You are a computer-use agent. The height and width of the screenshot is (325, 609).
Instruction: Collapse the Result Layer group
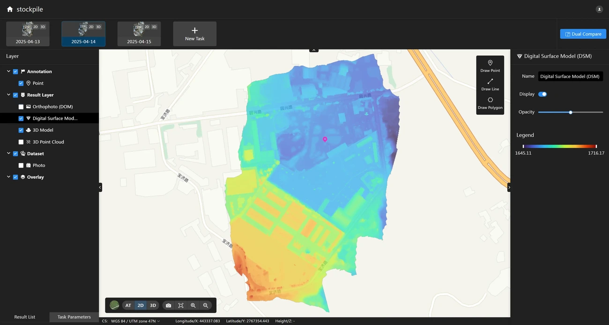[x=8, y=95]
